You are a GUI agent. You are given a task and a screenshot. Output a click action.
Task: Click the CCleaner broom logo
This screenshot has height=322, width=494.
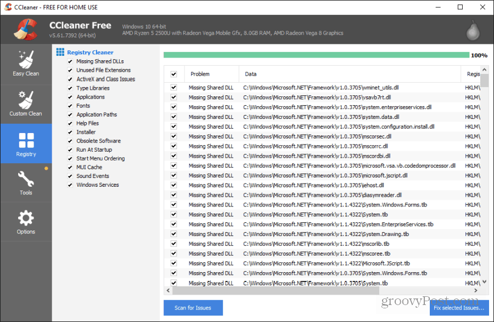coord(25,30)
